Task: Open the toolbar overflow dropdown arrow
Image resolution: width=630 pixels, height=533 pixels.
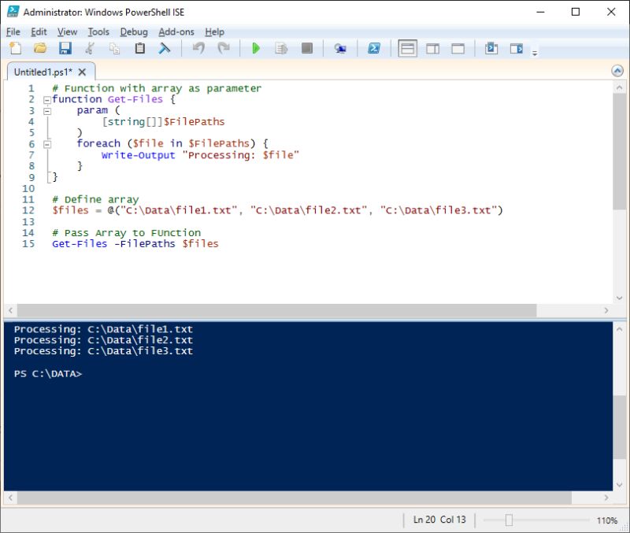Action: tap(534, 52)
